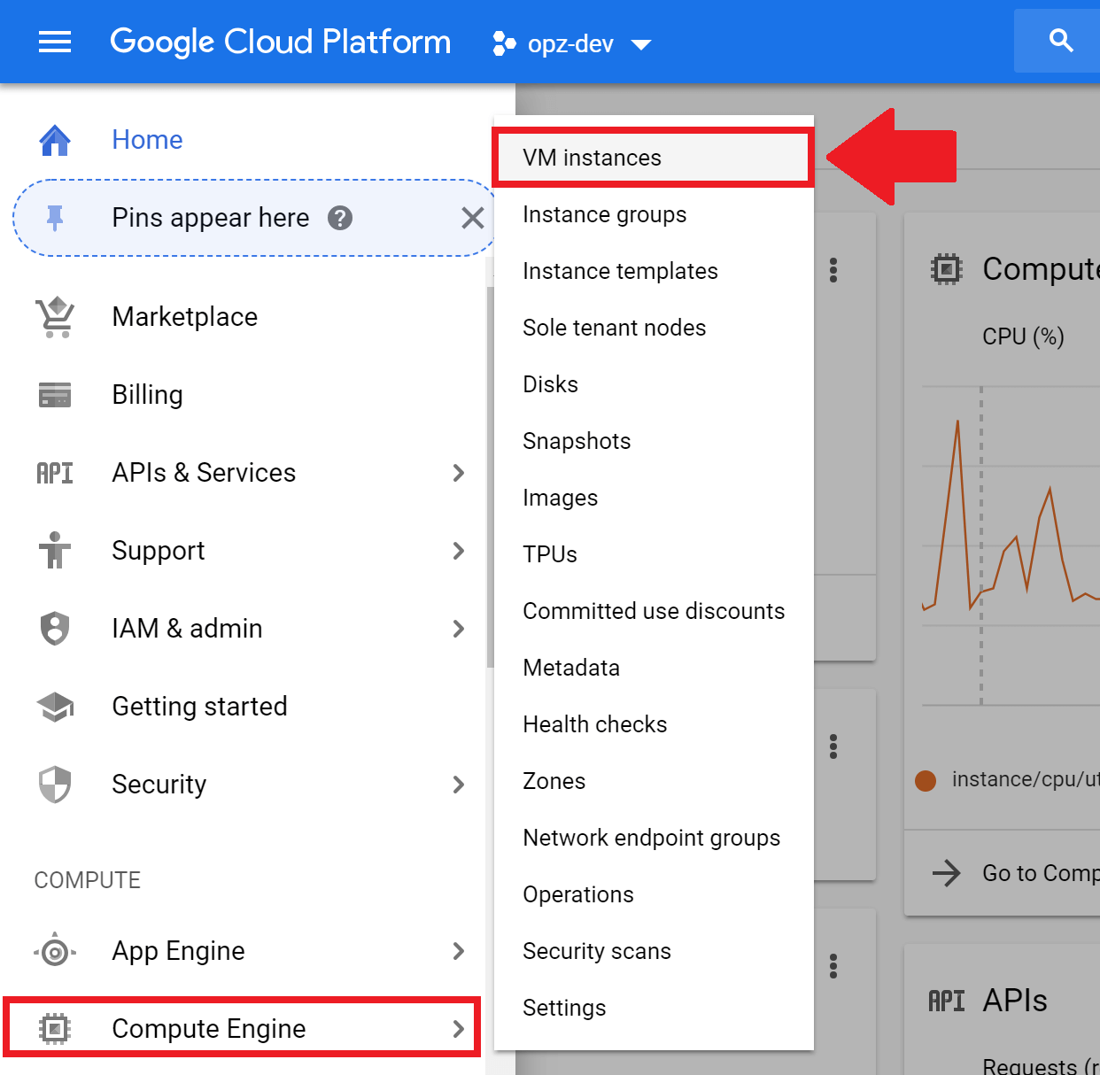Image resolution: width=1100 pixels, height=1075 pixels.
Task: Open Security scans
Action: coord(654,951)
